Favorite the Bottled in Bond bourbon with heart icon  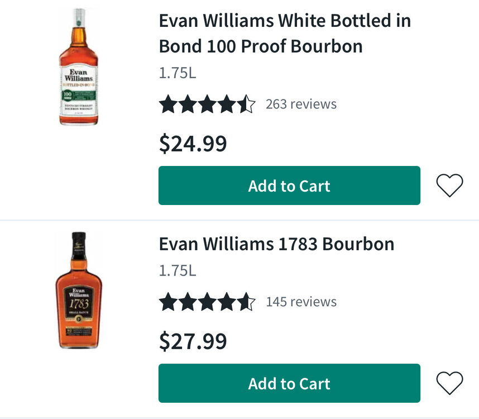[x=449, y=185]
